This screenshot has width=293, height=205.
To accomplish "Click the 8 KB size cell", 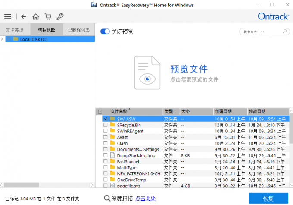I will pyautogui.click(x=185, y=155).
